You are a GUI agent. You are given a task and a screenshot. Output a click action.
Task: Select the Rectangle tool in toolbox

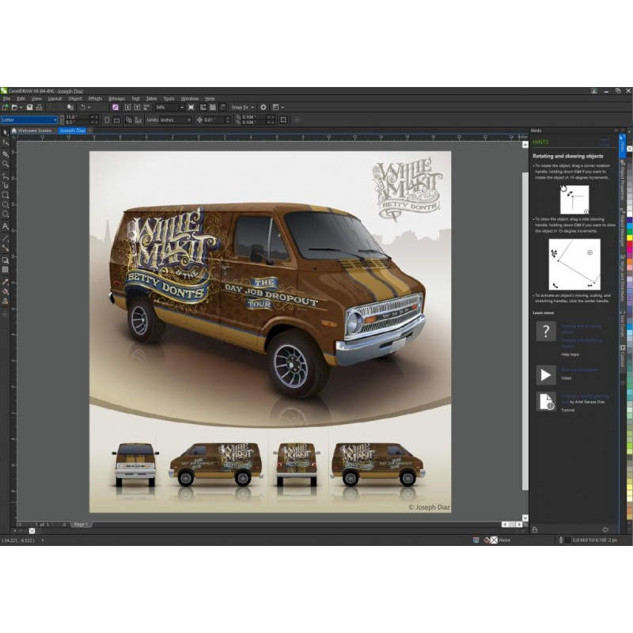[6, 195]
